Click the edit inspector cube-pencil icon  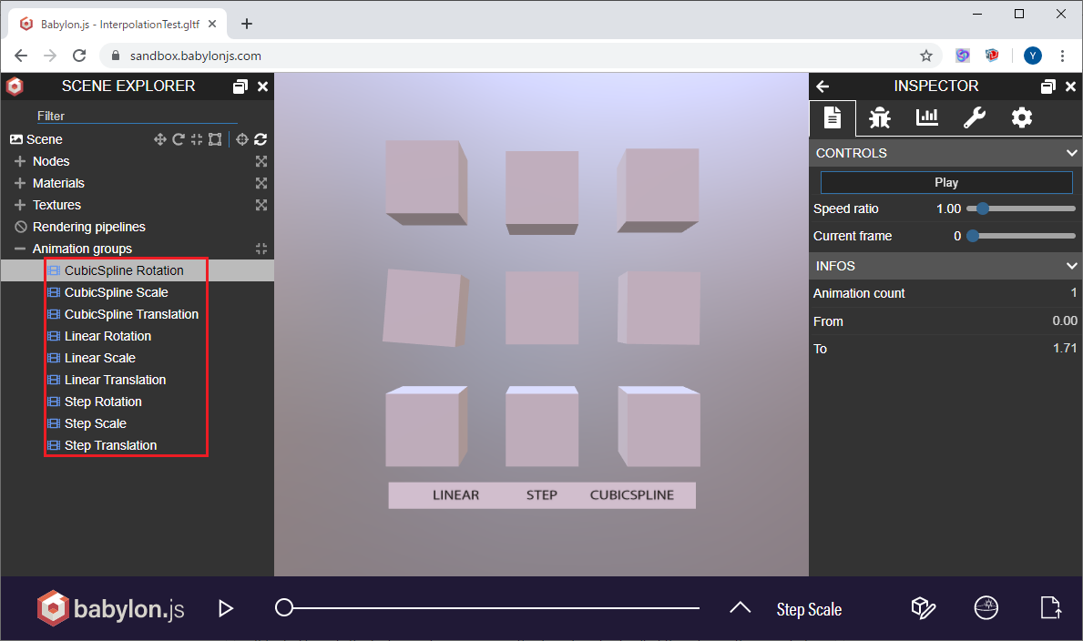coord(923,607)
